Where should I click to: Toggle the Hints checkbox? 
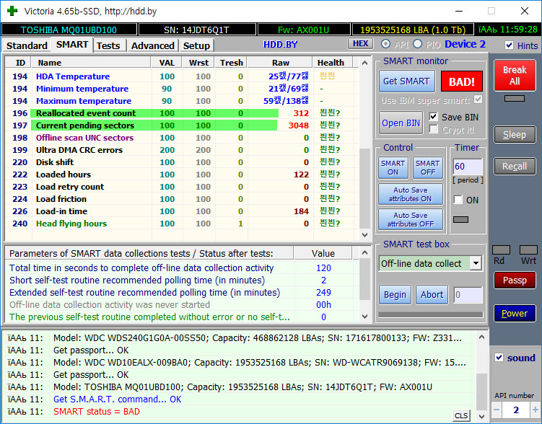(509, 45)
